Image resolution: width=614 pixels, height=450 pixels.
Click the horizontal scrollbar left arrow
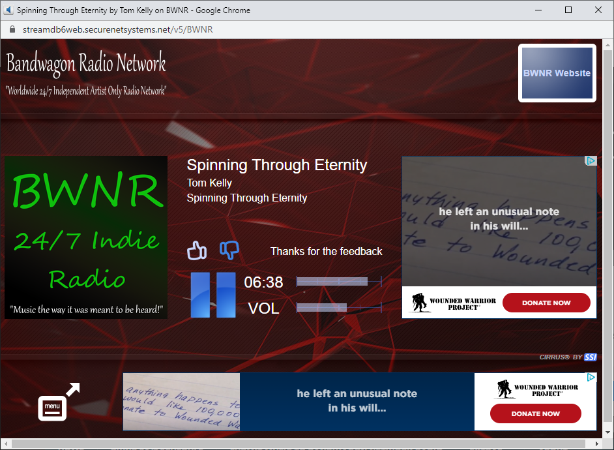(6, 443)
